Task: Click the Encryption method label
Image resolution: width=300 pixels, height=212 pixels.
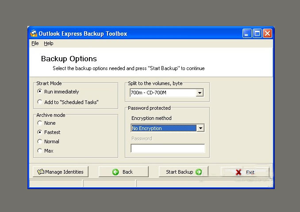Action: click(x=151, y=118)
